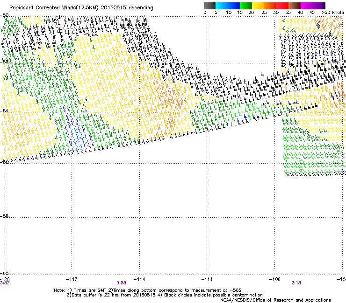346x303 pixels.
Task: Click the 'Data buffer is 22 hrs' note
Action: click(x=165, y=295)
